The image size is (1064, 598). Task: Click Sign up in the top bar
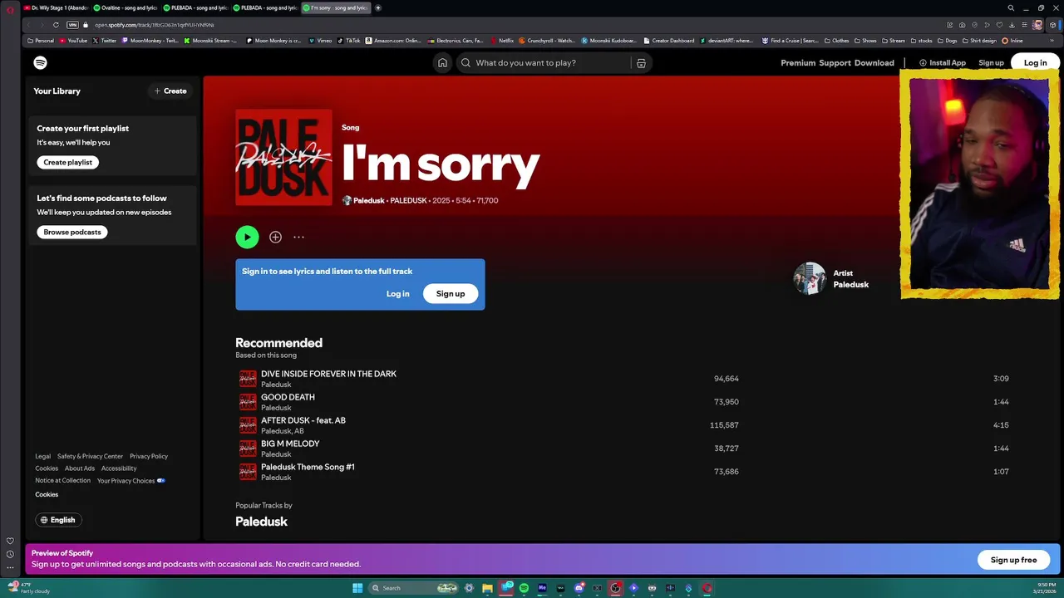[x=991, y=62]
